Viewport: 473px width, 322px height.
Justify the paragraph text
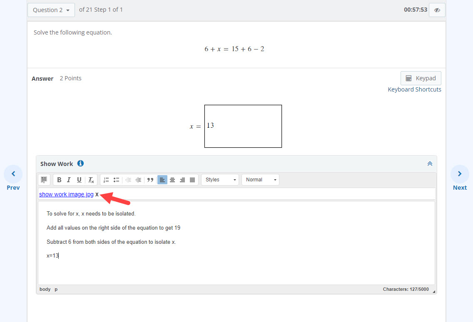point(192,180)
